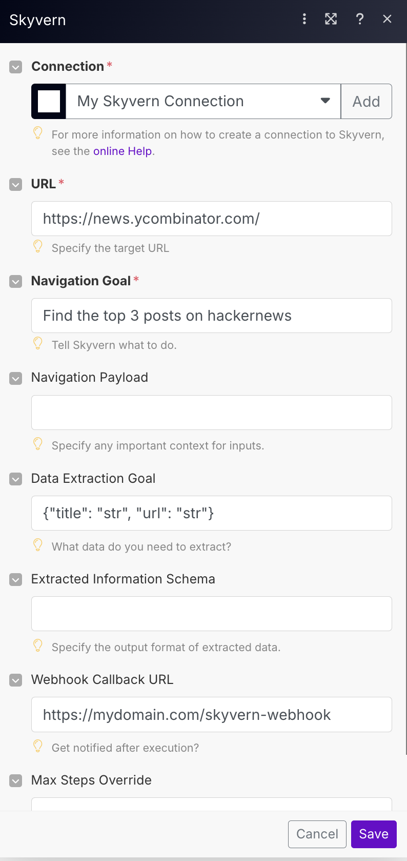
Task: Click the lightbulb hint under Navigation Goal
Action: point(38,343)
